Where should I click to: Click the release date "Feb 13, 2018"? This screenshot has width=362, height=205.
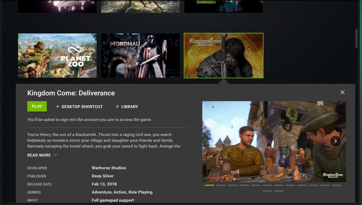(x=104, y=184)
